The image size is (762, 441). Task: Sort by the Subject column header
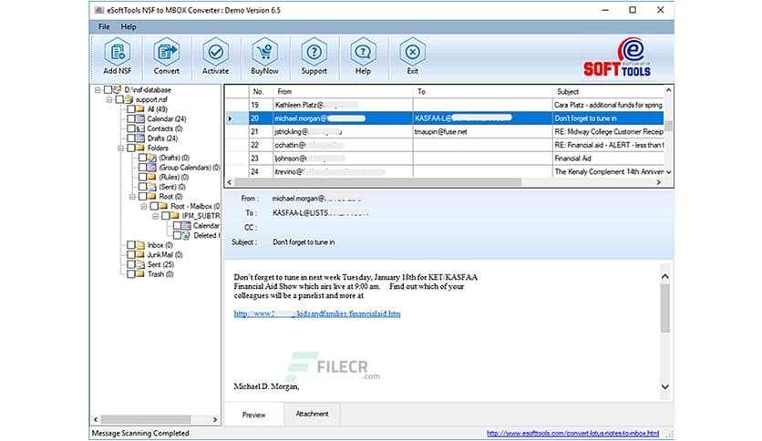608,91
